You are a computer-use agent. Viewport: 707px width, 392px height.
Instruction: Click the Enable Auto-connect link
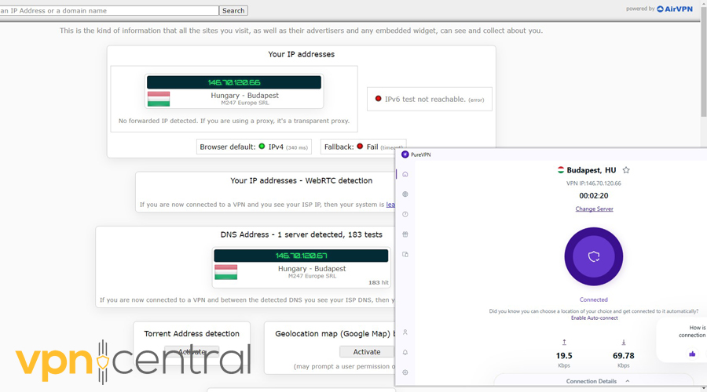click(595, 318)
